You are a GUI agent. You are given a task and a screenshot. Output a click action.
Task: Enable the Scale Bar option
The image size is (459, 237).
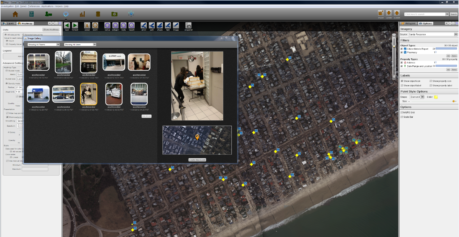click(x=402, y=117)
